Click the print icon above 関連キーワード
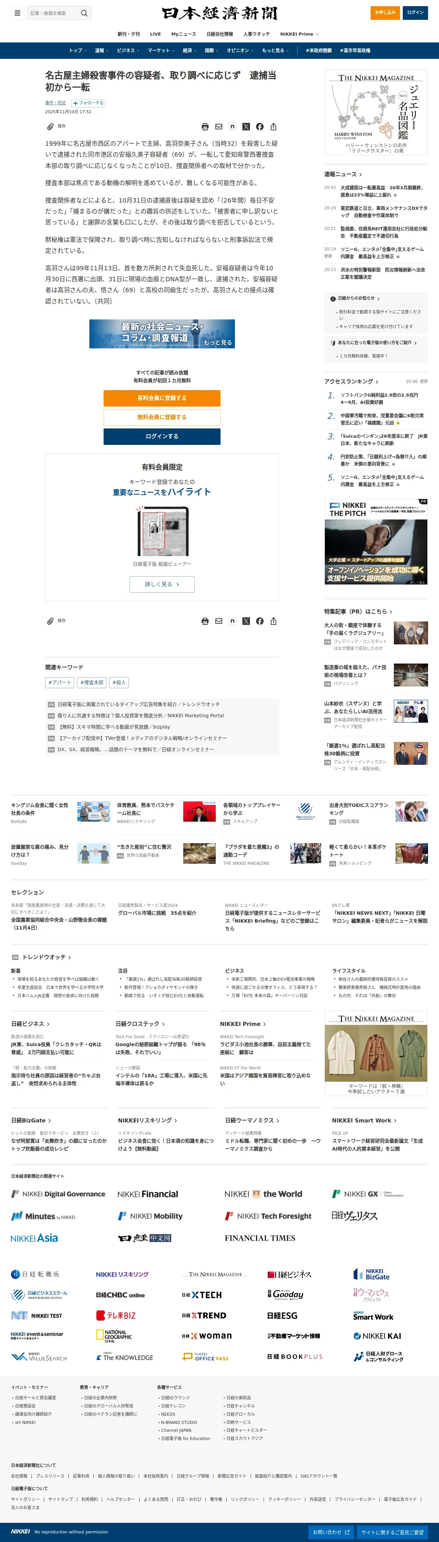 205,621
